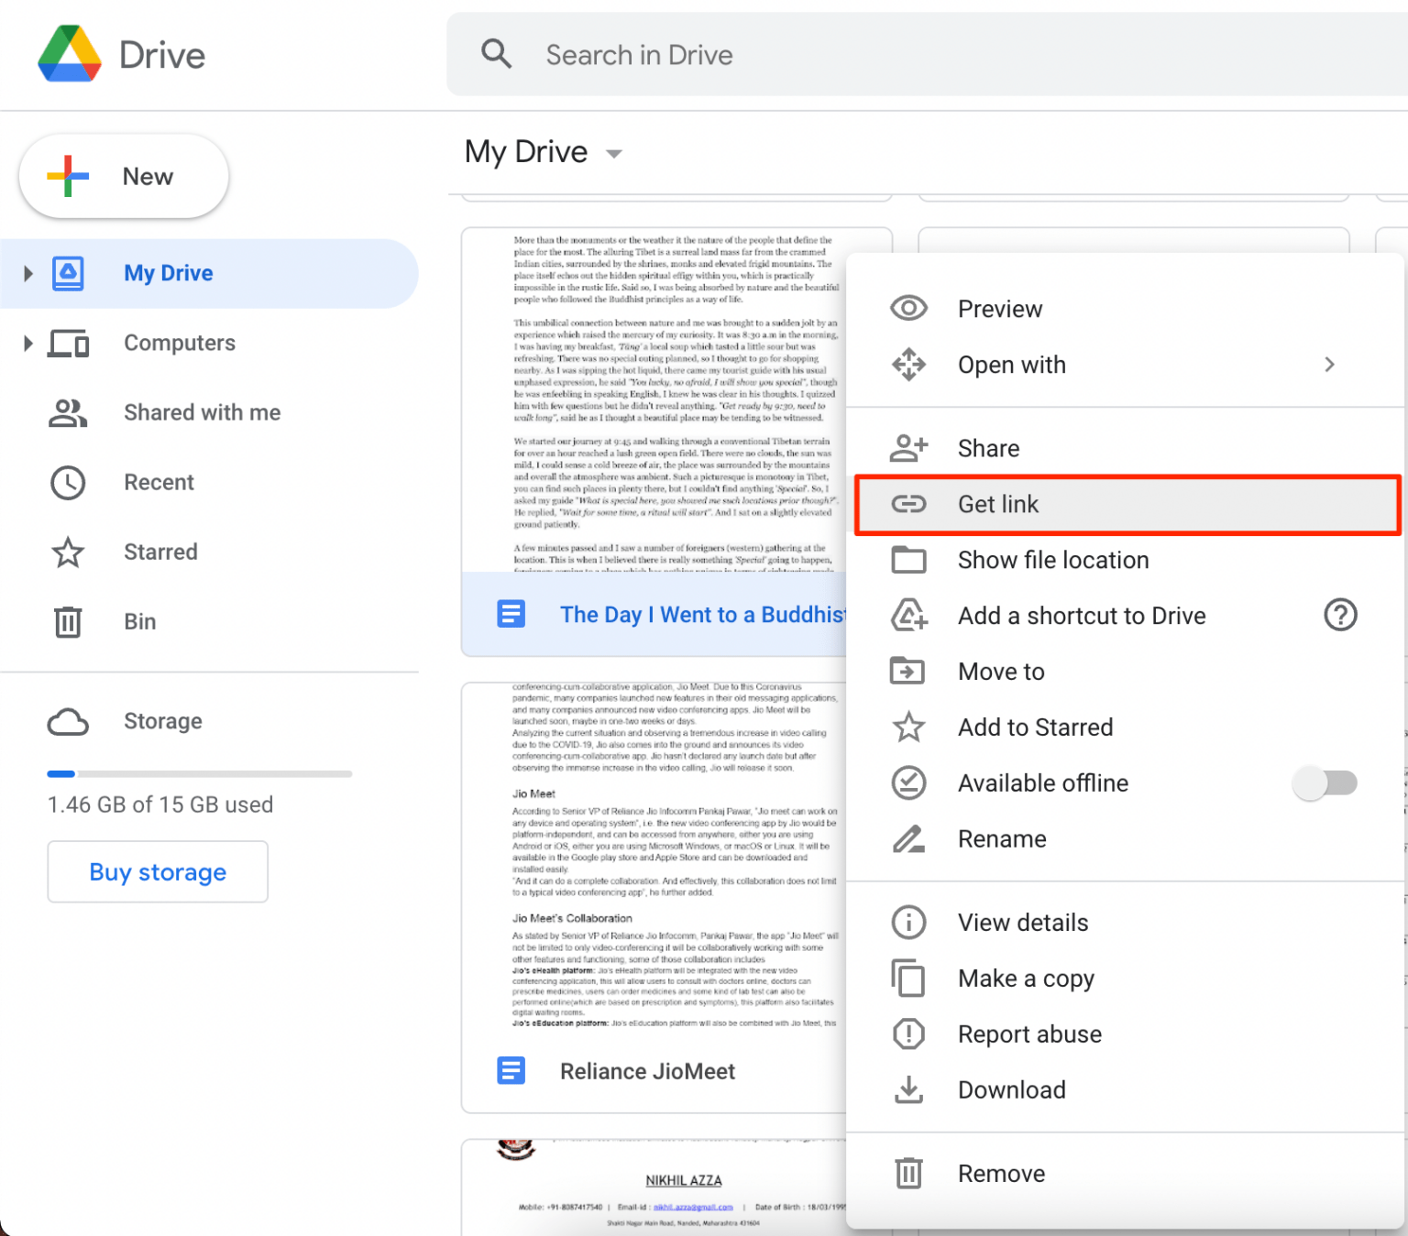The height and width of the screenshot is (1236, 1408).
Task: Click the Download icon
Action: coord(908,1089)
